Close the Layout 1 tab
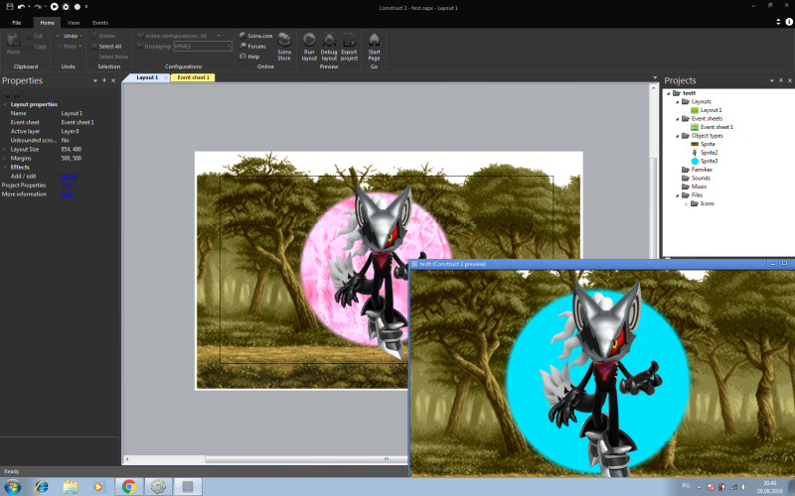 coord(166,77)
